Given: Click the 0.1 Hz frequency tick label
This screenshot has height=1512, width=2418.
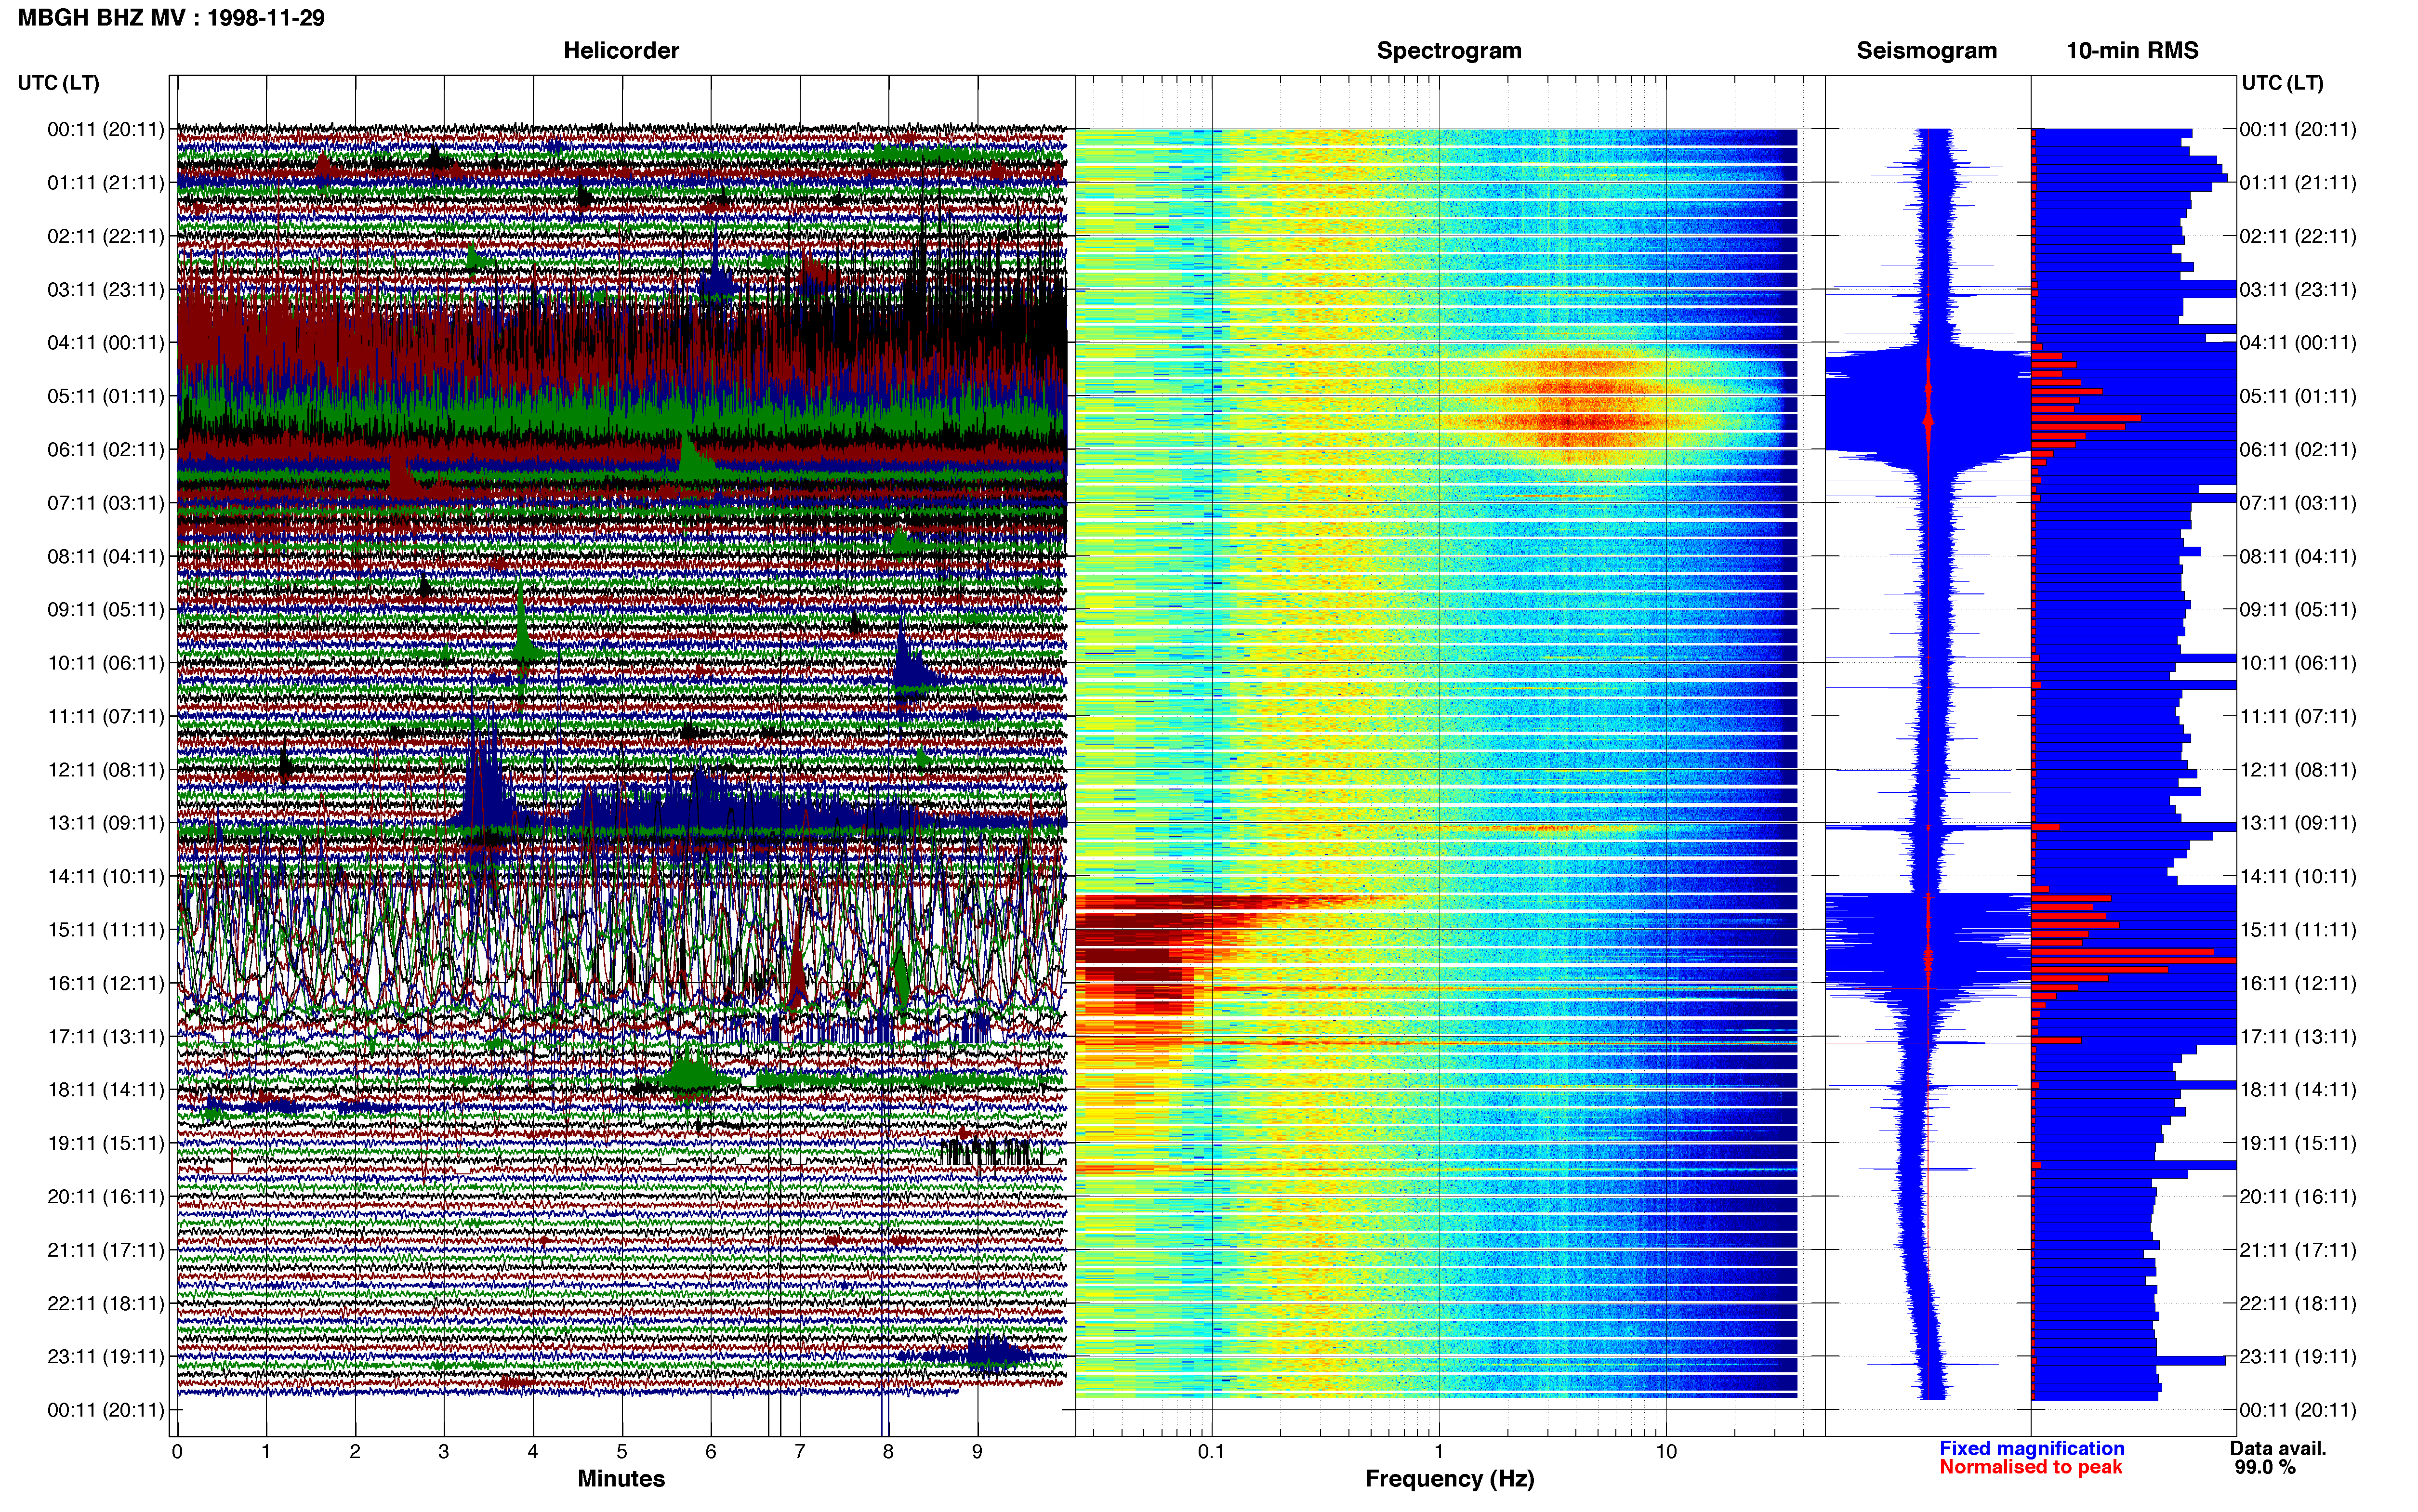Looking at the screenshot, I should pyautogui.click(x=1211, y=1452).
